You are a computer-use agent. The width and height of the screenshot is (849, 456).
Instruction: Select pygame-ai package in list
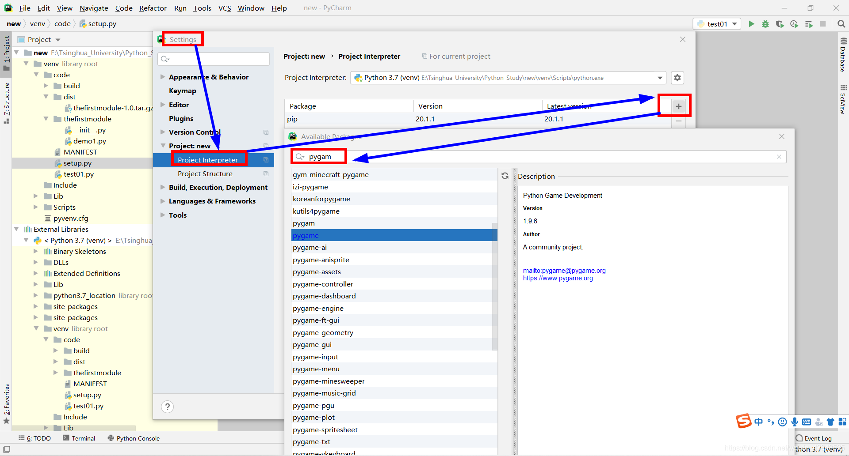point(394,248)
